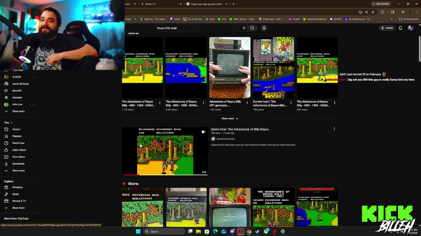Seek on the video preview progress bar
Screen dimensions: 421x236
(165, 175)
